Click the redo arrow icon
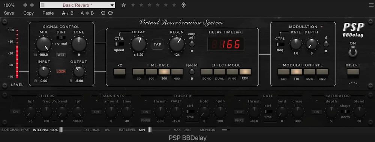Image resolution: width=375 pixels, height=142 pixels. 110,13
